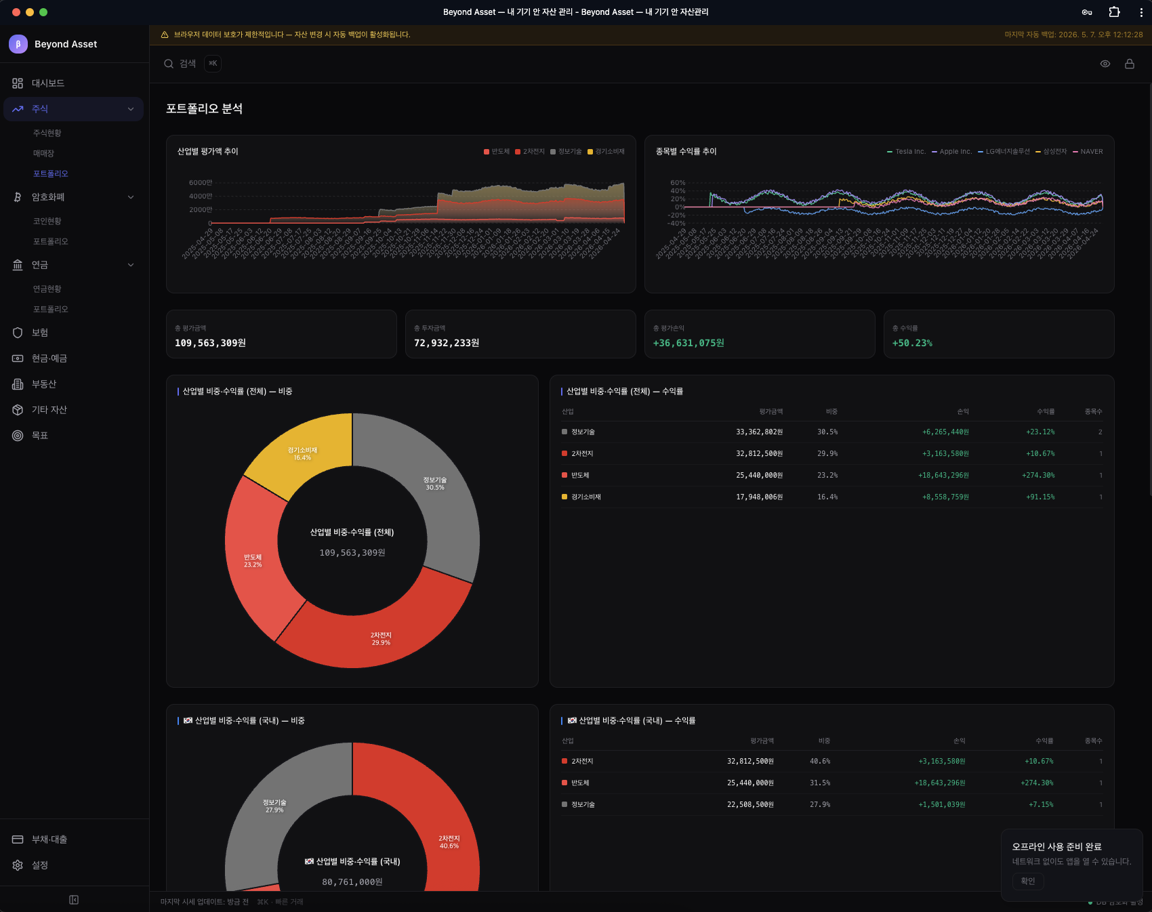Open the three-dot browser menu
Image resolution: width=1152 pixels, height=912 pixels.
[x=1141, y=12]
